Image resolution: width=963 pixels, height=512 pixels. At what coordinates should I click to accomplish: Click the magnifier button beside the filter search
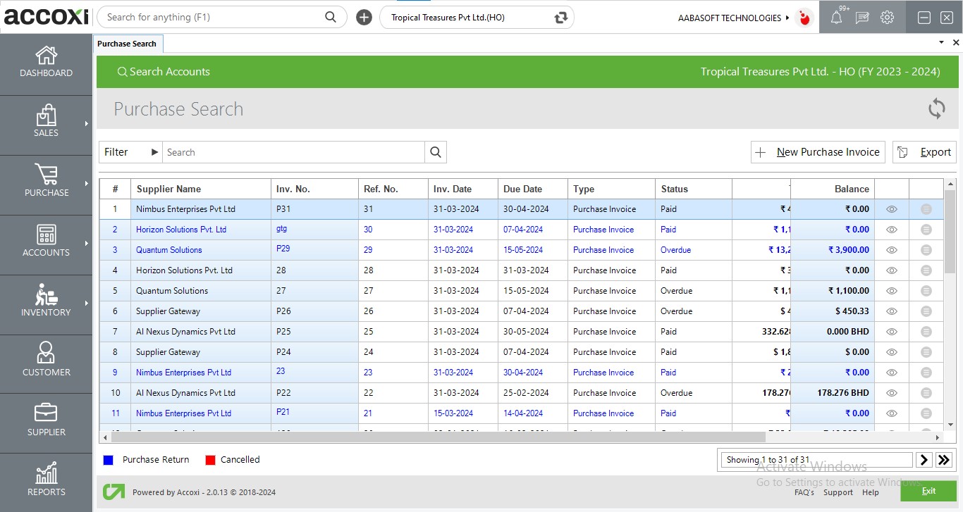[x=435, y=152]
